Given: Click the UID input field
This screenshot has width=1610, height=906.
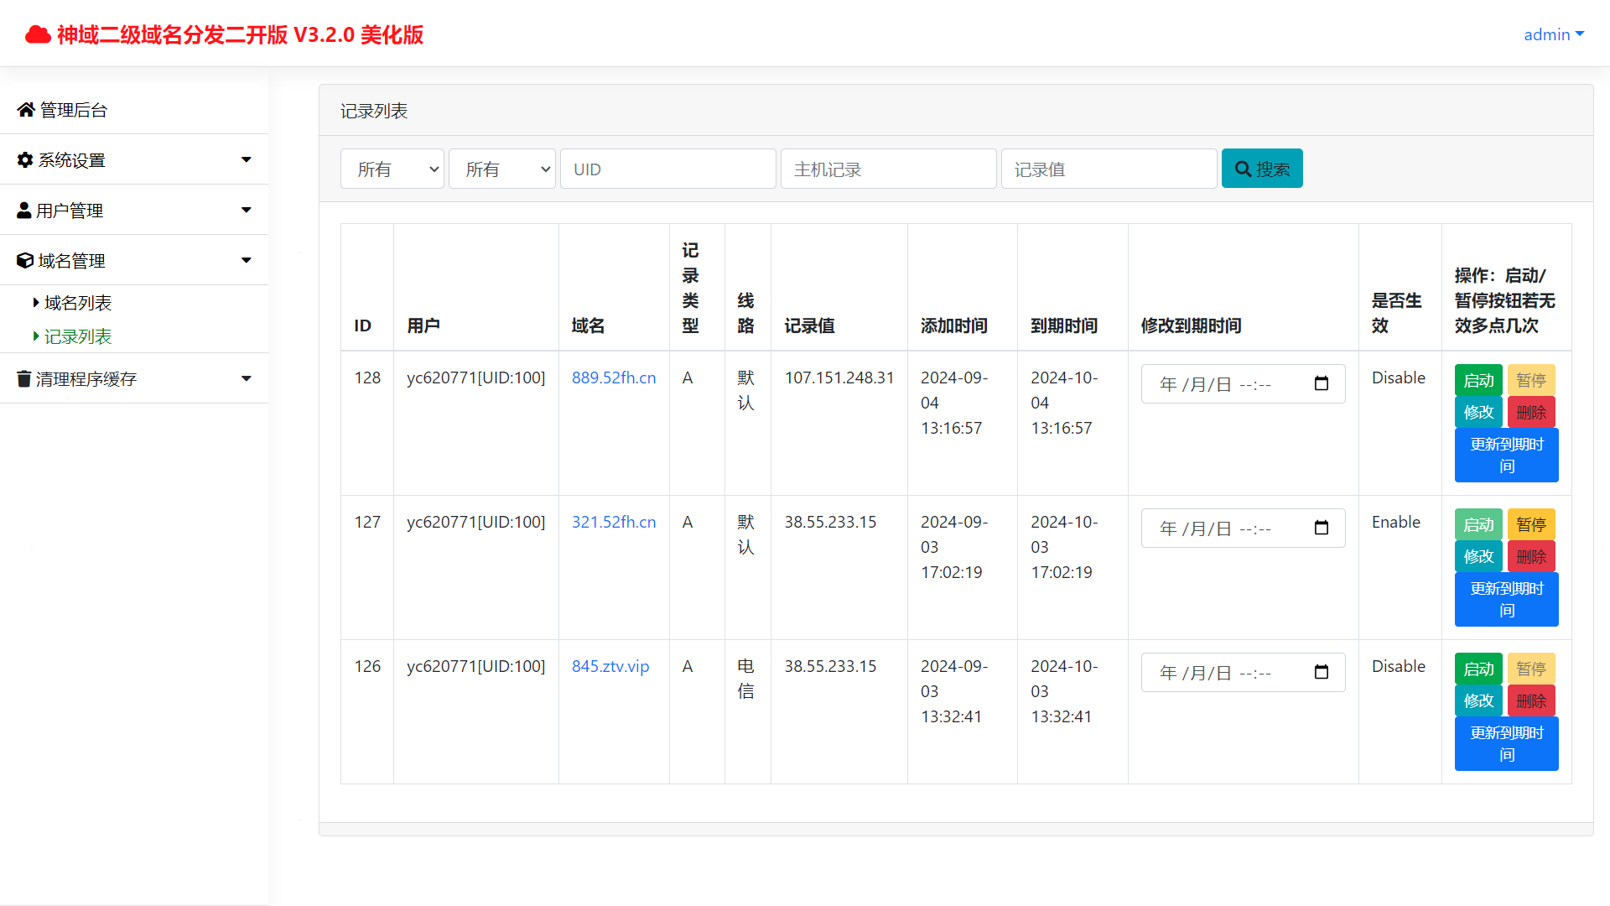Looking at the screenshot, I should click(667, 169).
